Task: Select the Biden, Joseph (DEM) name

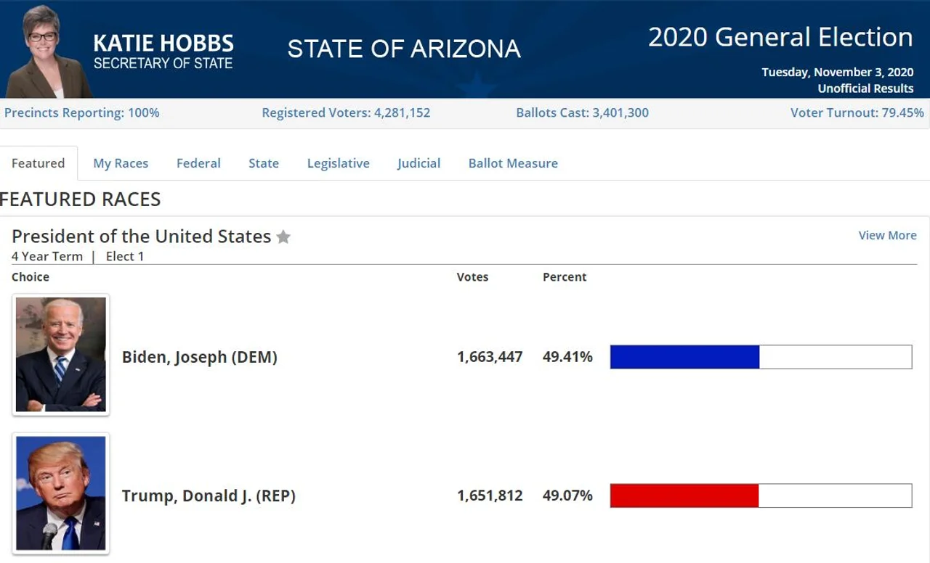Action: click(200, 357)
